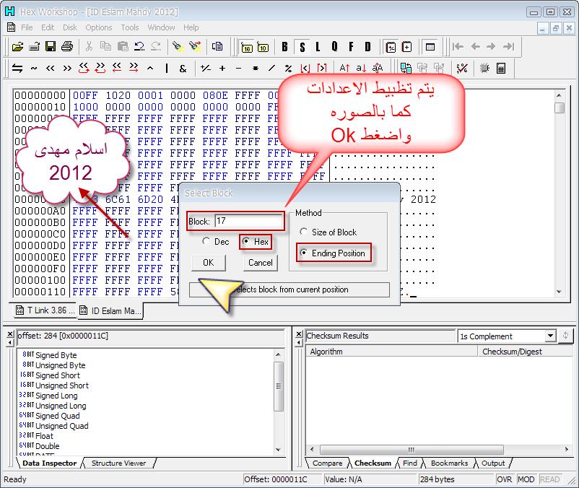Viewport: 579px width, 488px height.
Task: Open the Tools menu
Action: 130,27
